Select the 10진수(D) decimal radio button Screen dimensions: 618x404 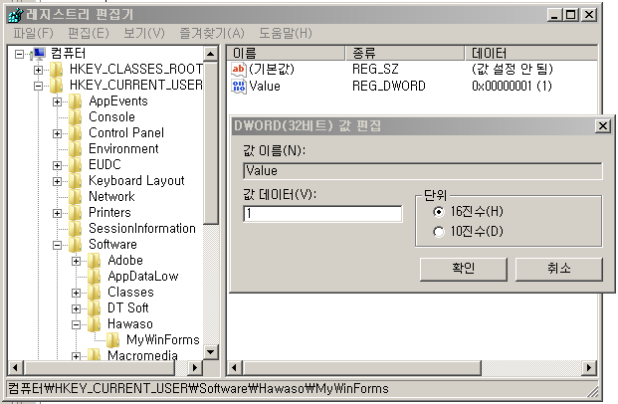point(438,232)
